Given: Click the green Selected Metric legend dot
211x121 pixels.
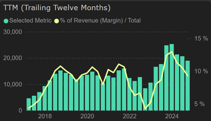Looking at the screenshot, I should [6, 21].
